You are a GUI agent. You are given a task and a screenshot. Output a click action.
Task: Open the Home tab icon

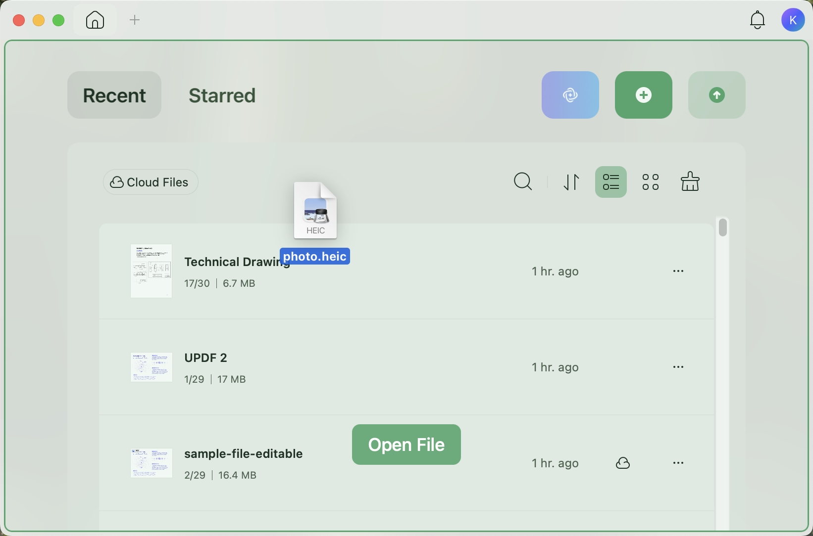point(95,20)
